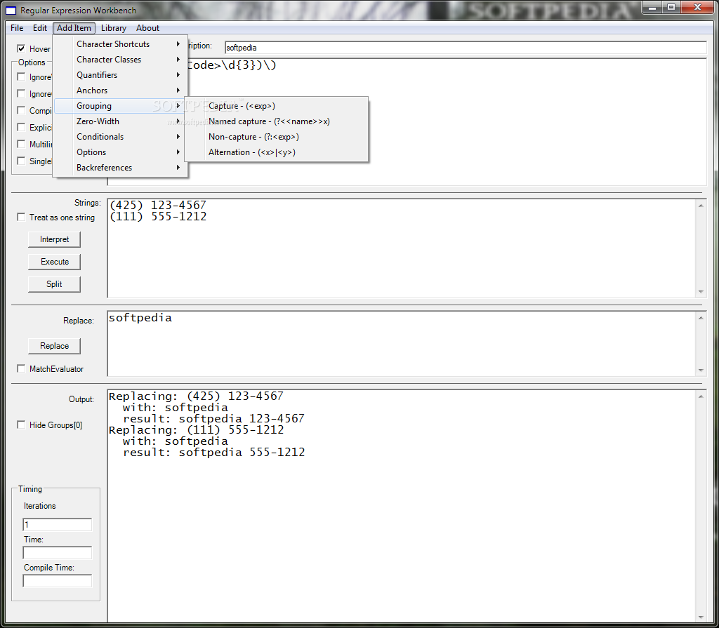Open the Library menu
Image resolution: width=719 pixels, height=628 pixels.
pos(113,28)
